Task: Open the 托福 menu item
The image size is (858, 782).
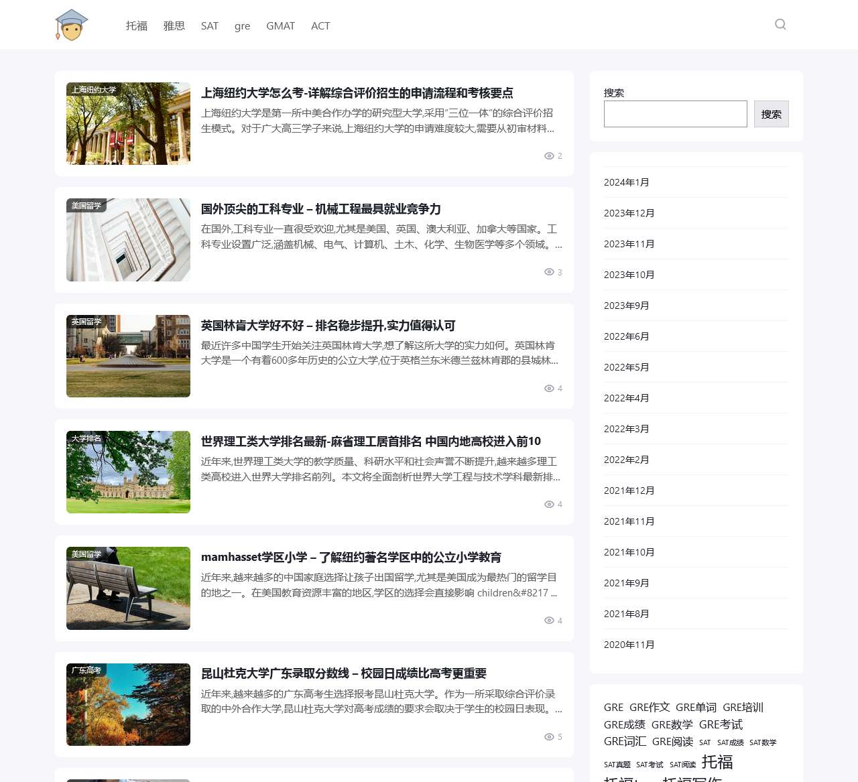Action: 136,25
